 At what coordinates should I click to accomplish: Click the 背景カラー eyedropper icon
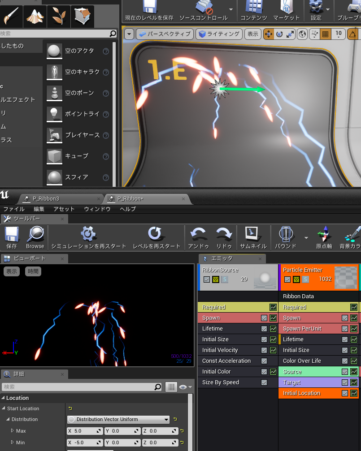pos(352,233)
